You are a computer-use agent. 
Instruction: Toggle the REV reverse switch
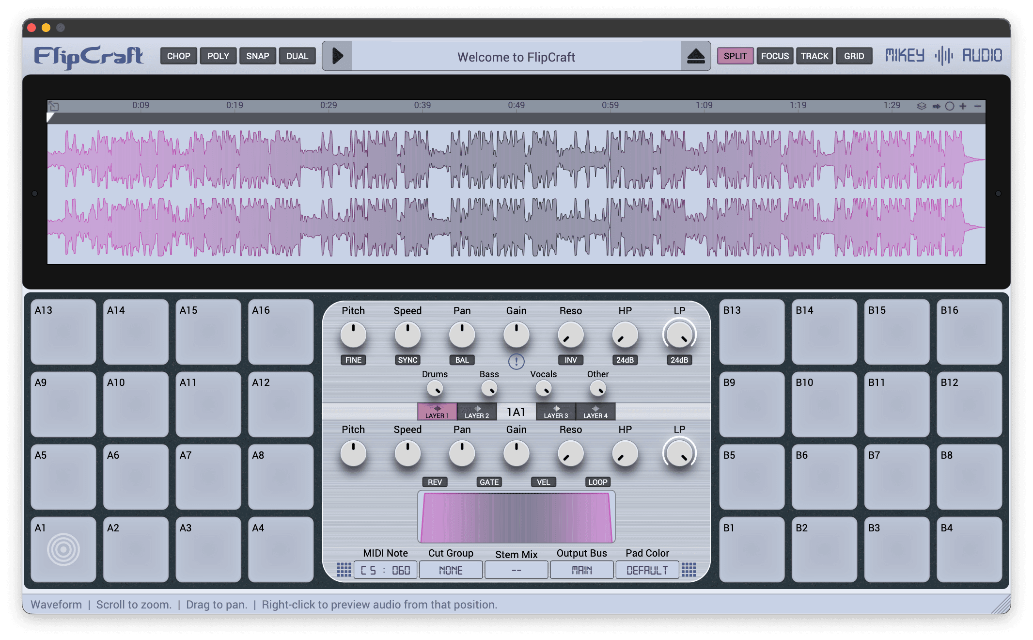(435, 482)
